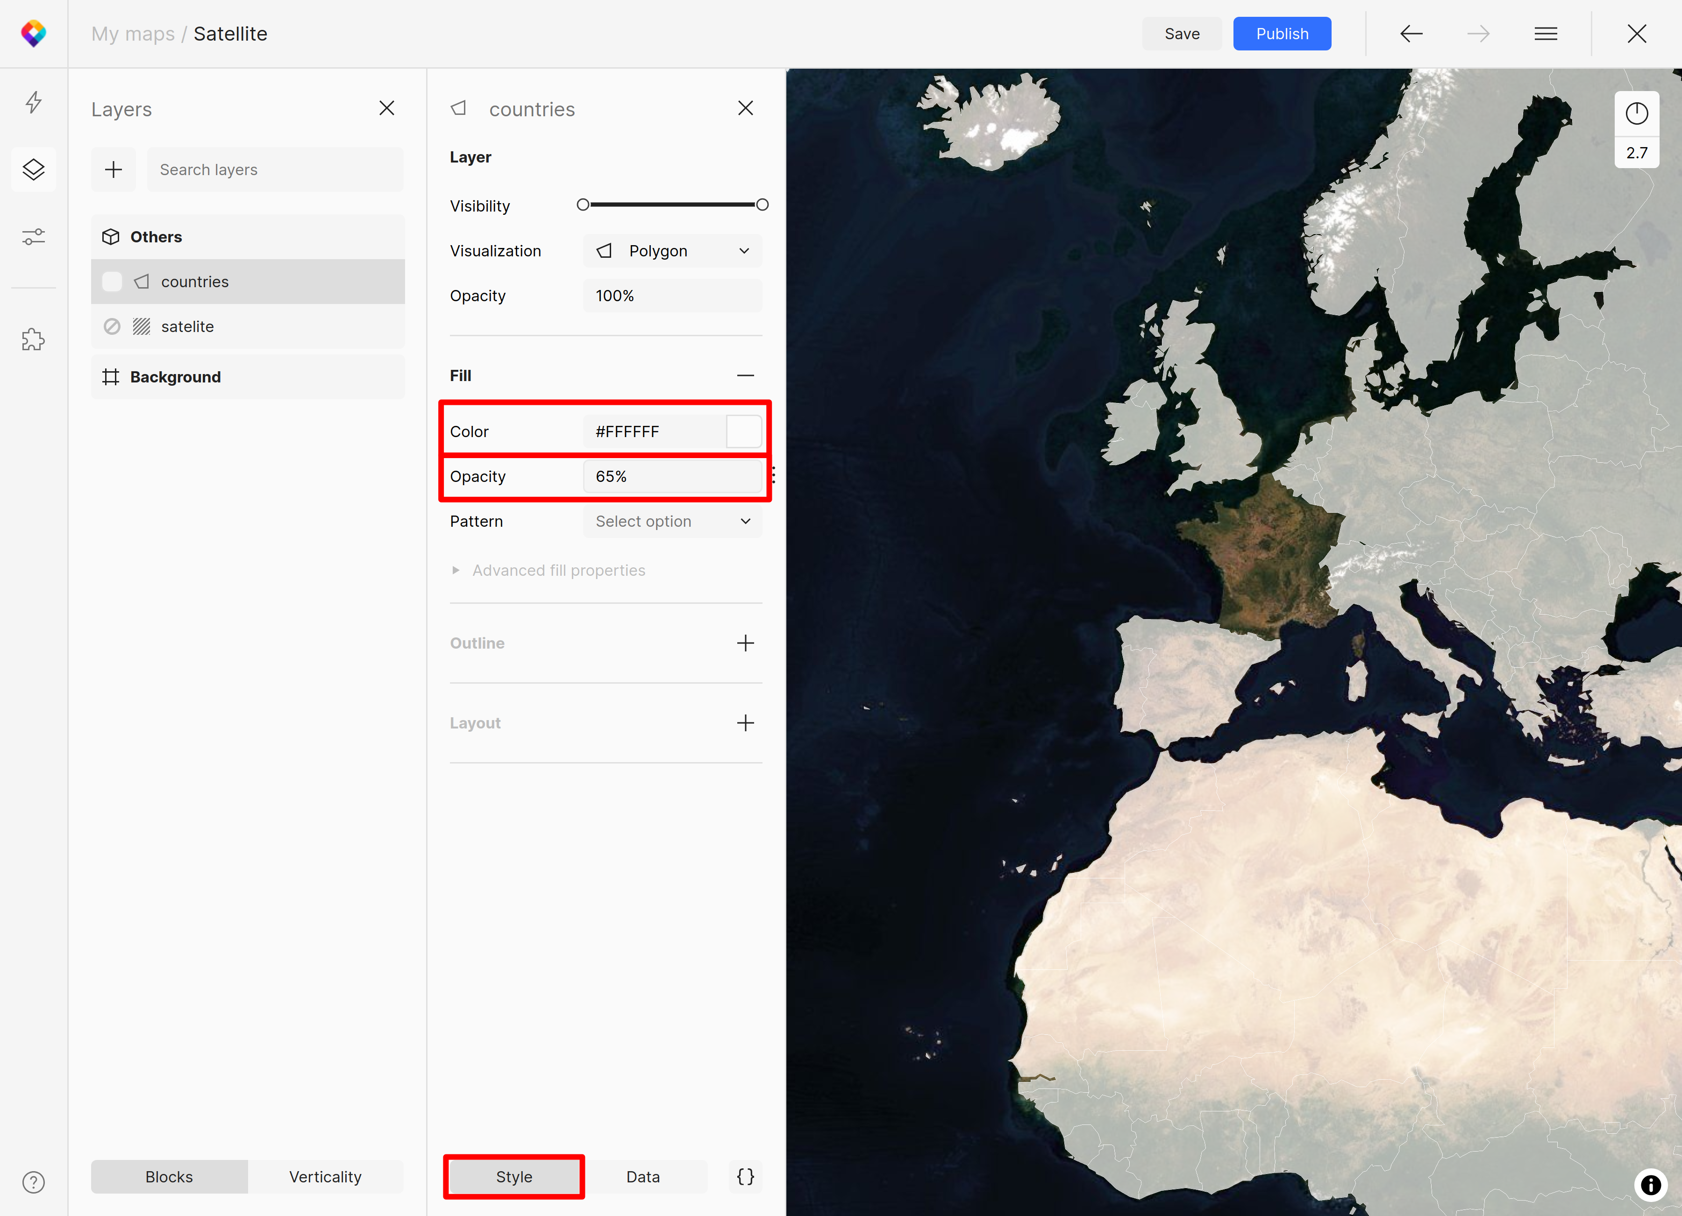Click the Publish button
This screenshot has height=1216, width=1682.
point(1281,33)
